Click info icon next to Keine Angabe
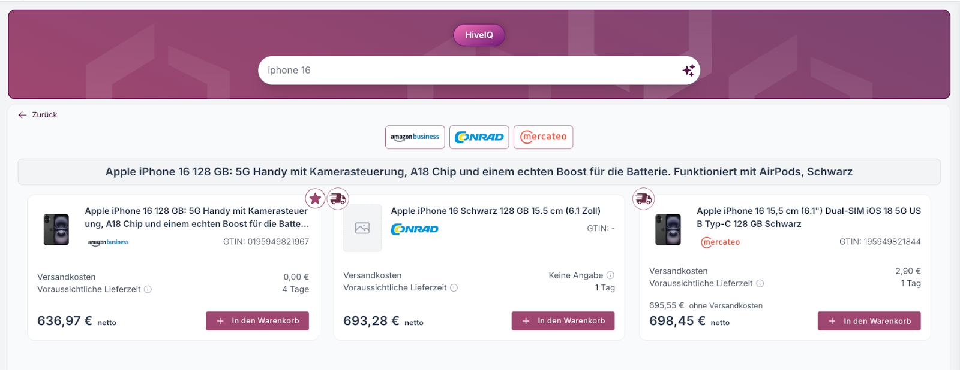Viewport: 960px width, 370px height. [610, 275]
